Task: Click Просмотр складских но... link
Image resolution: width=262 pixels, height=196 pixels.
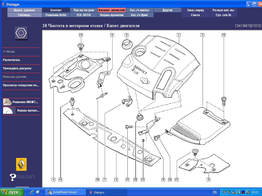Action: 21,85
